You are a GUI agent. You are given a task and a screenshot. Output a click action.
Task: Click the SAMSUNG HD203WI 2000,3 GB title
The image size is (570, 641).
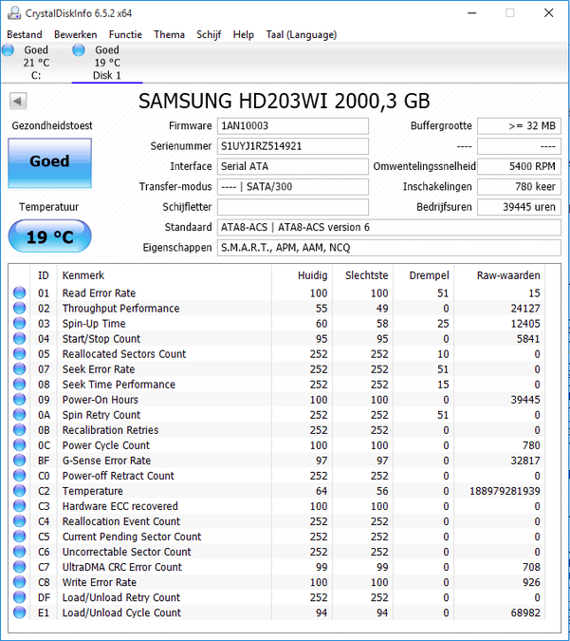point(285,101)
